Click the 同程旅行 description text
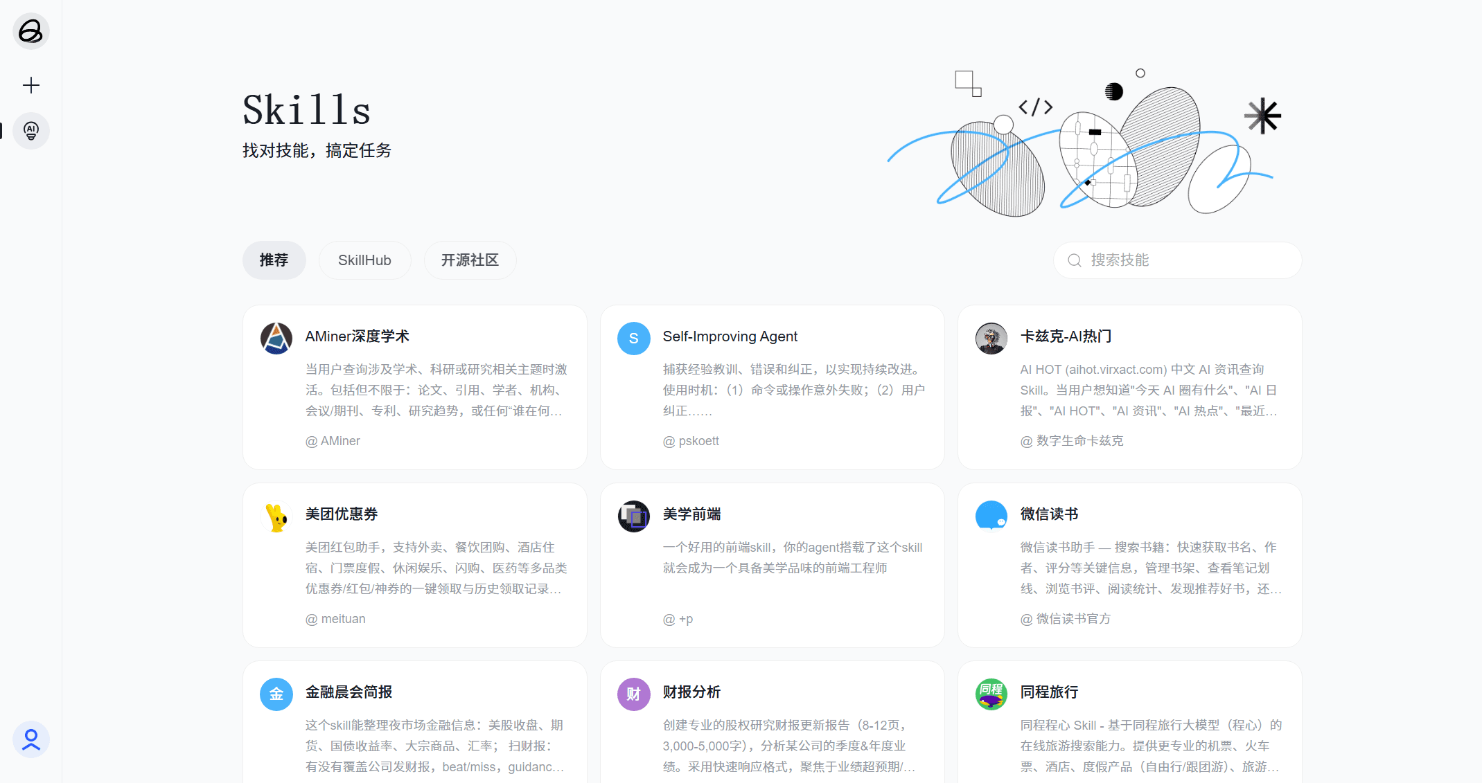Viewport: 1482px width, 783px height. [x=1152, y=746]
